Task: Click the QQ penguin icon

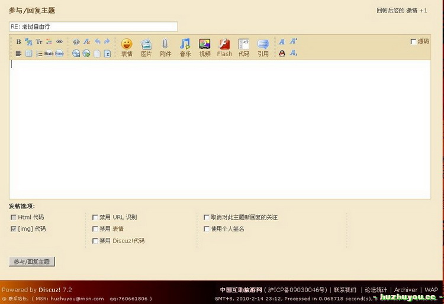Action: [282, 53]
